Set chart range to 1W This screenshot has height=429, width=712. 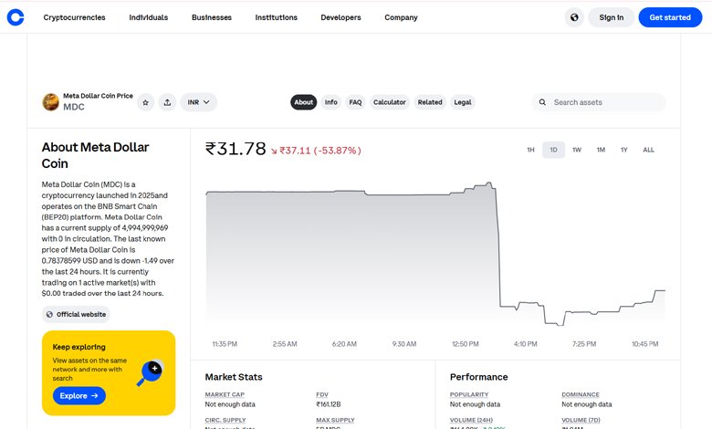coord(577,150)
